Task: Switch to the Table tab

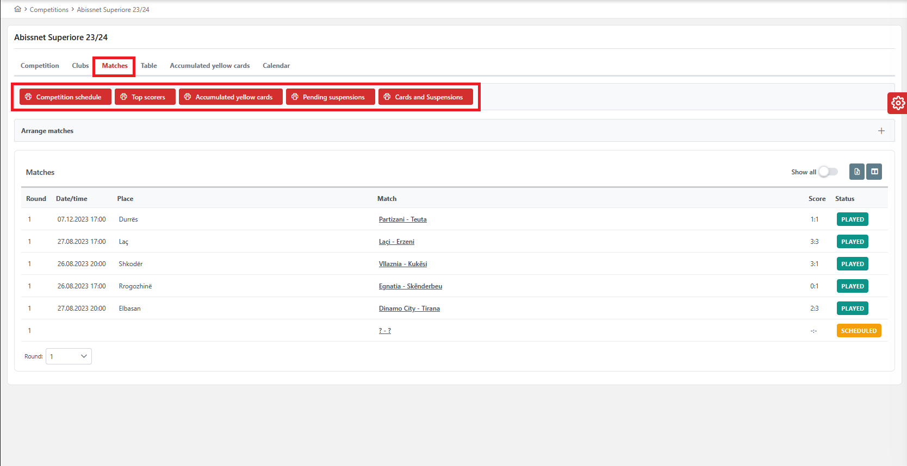Action: tap(148, 66)
